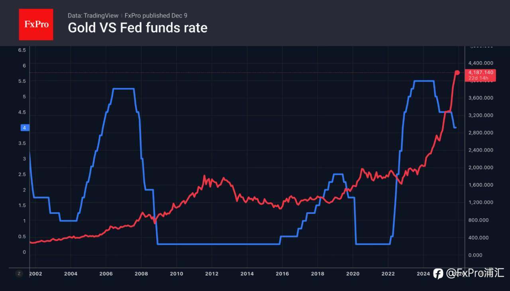Click the red 4,187.140 price label
The height and width of the screenshot is (291, 510).
pos(481,72)
